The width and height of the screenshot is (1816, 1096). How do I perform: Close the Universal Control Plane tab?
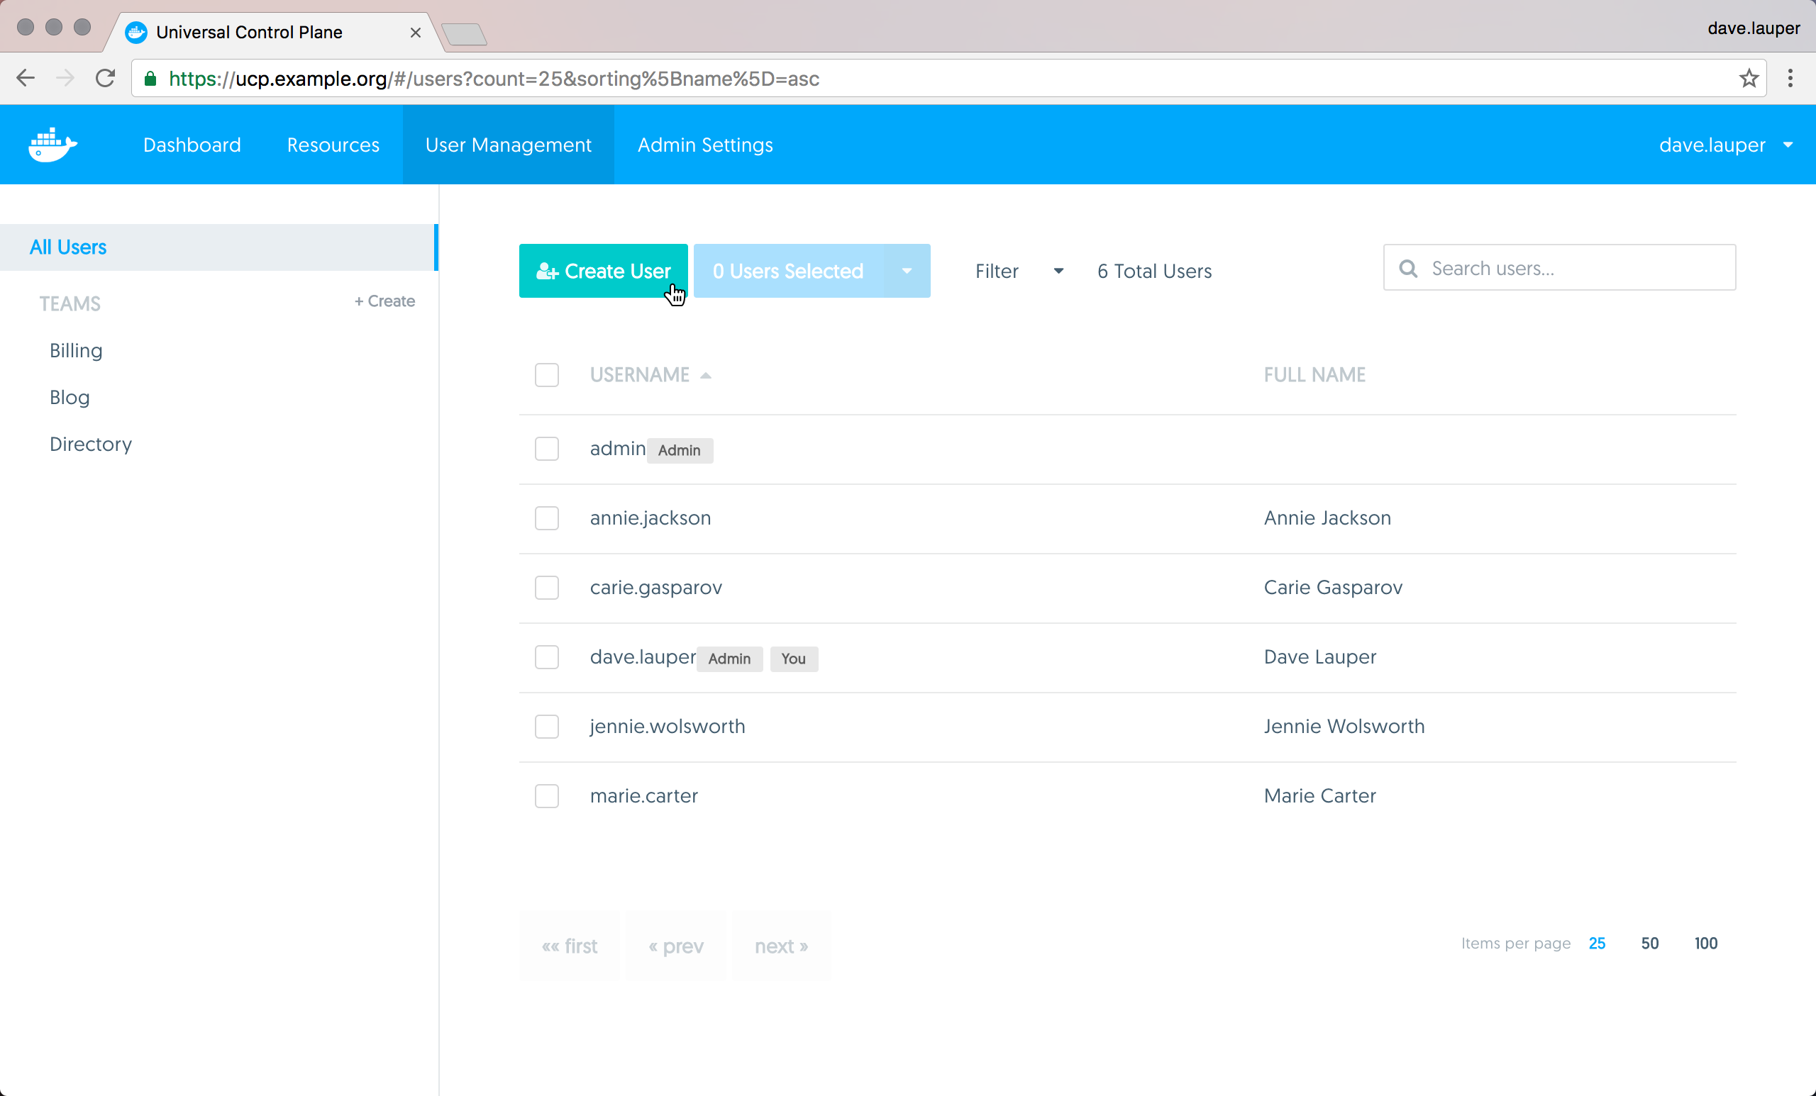[x=415, y=33]
